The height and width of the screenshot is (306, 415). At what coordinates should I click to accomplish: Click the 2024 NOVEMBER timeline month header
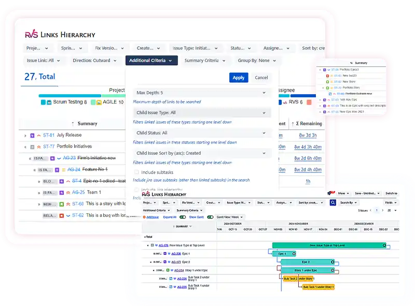tap(298, 224)
